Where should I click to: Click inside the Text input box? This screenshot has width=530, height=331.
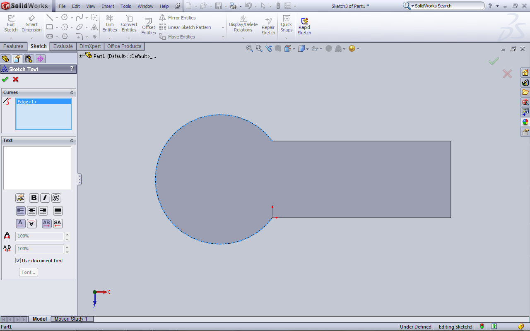pos(37,168)
